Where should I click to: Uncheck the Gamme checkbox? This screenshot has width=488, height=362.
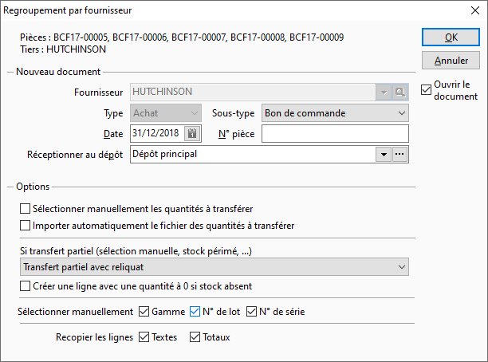coord(144,312)
